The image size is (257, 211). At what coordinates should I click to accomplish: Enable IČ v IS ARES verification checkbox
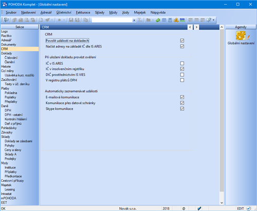point(182,63)
